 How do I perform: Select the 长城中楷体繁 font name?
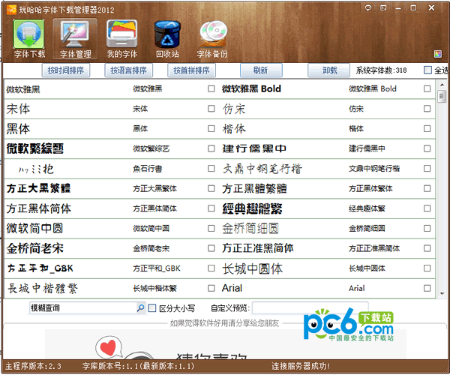point(154,288)
